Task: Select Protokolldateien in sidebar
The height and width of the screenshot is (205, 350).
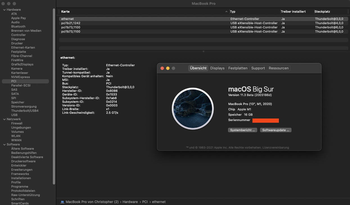Action: pyautogui.click(x=23, y=191)
